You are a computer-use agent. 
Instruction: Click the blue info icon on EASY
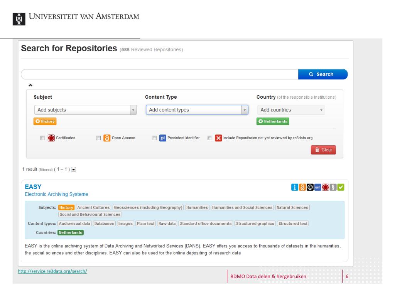[x=294, y=187]
